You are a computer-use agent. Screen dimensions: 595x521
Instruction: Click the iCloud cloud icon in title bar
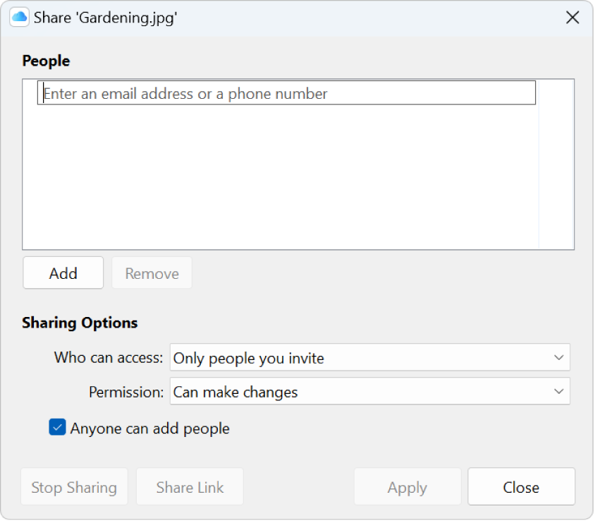click(x=19, y=17)
